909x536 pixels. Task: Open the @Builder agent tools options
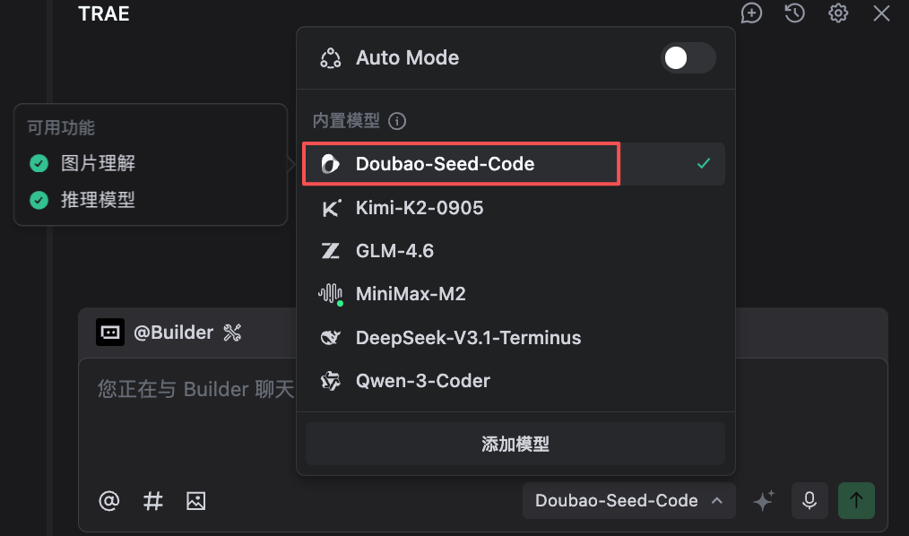pyautogui.click(x=231, y=332)
